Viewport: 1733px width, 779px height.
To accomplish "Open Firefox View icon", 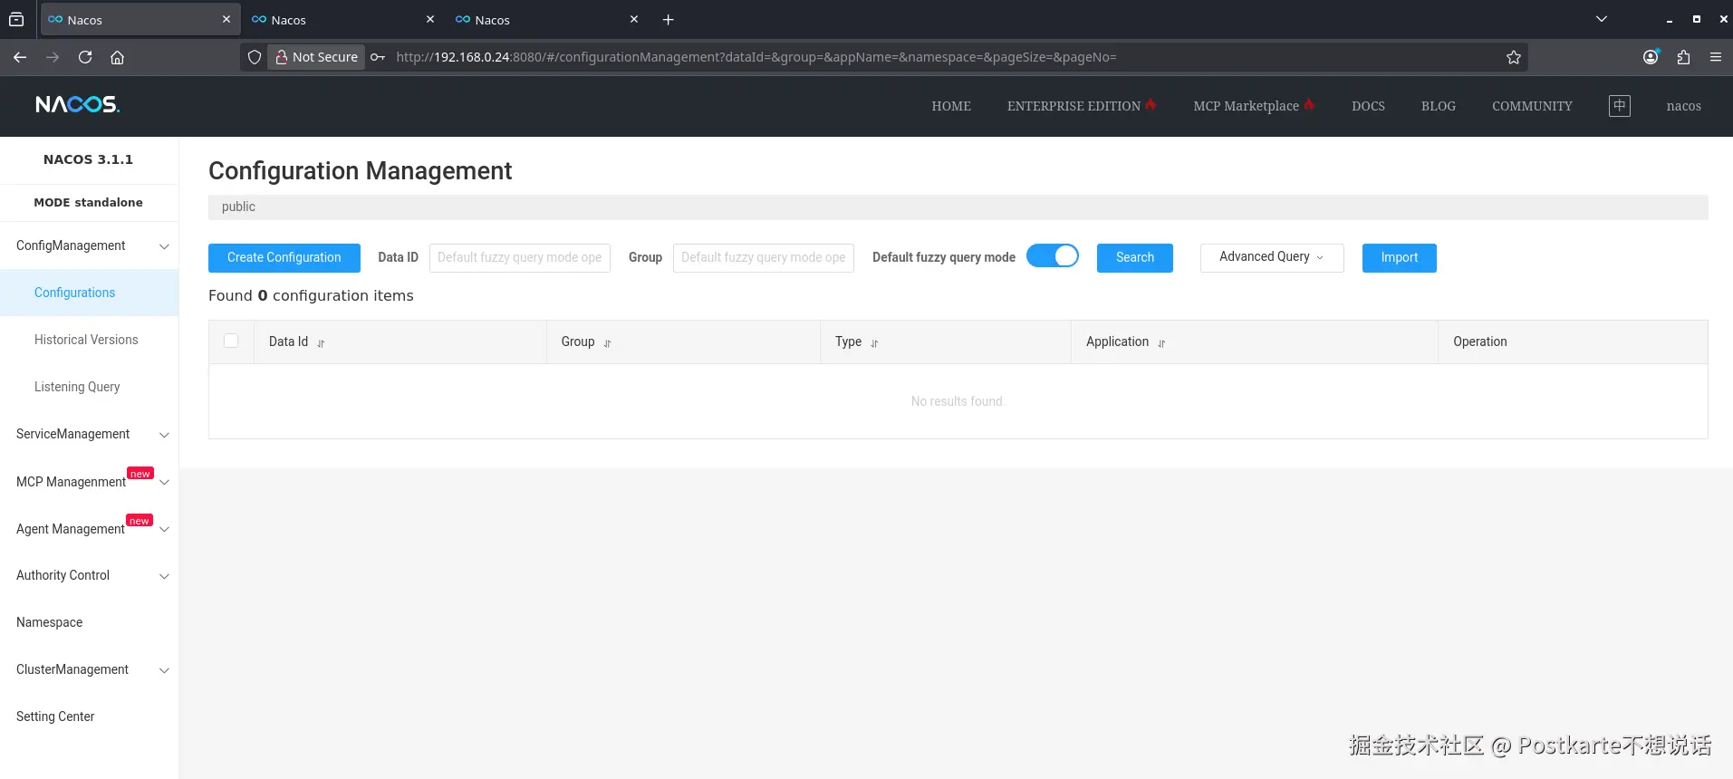I will (x=16, y=19).
